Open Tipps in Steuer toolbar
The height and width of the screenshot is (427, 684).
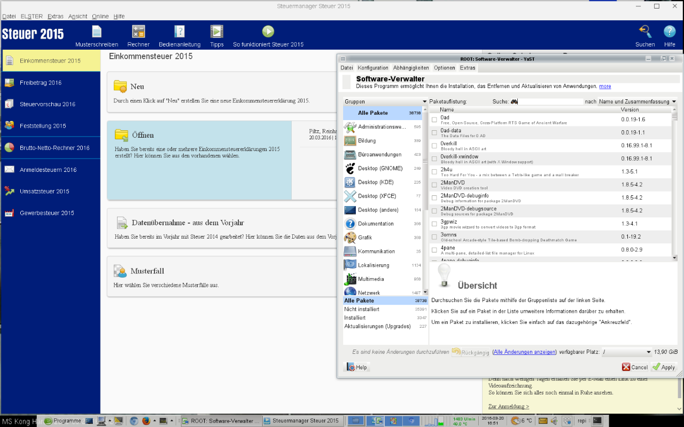pyautogui.click(x=216, y=36)
